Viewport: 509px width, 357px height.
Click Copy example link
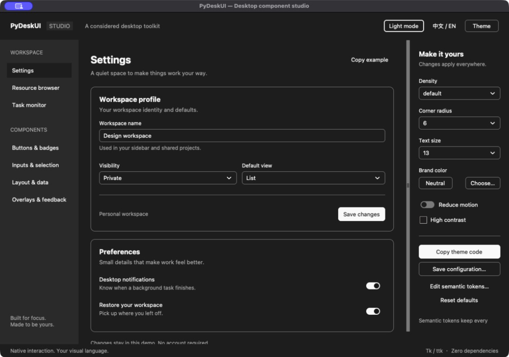pos(370,59)
